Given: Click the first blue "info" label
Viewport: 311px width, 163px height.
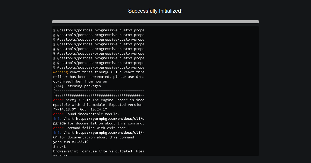Looking at the screenshot, I should [x=57, y=119].
